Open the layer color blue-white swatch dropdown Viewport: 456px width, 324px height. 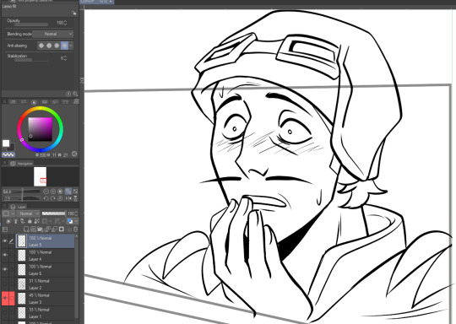pyautogui.click(x=72, y=221)
